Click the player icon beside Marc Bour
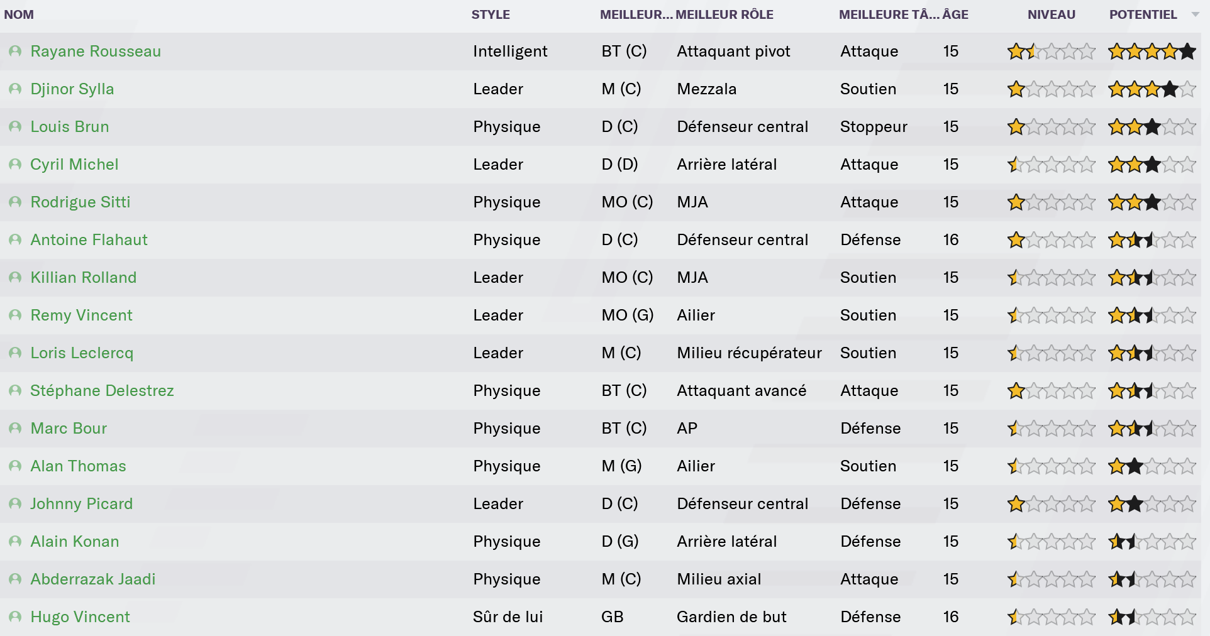The height and width of the screenshot is (636, 1210). (15, 429)
